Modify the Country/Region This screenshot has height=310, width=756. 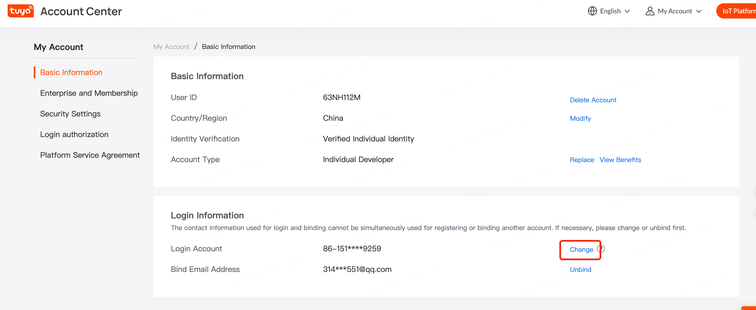(580, 119)
